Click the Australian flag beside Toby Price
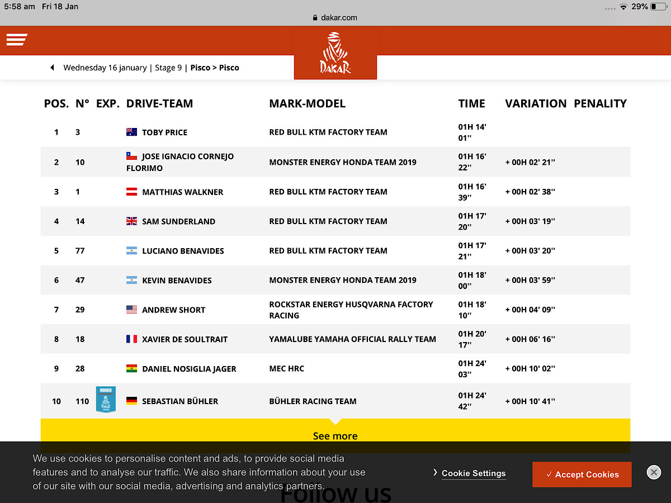The height and width of the screenshot is (503, 671). pyautogui.click(x=131, y=132)
